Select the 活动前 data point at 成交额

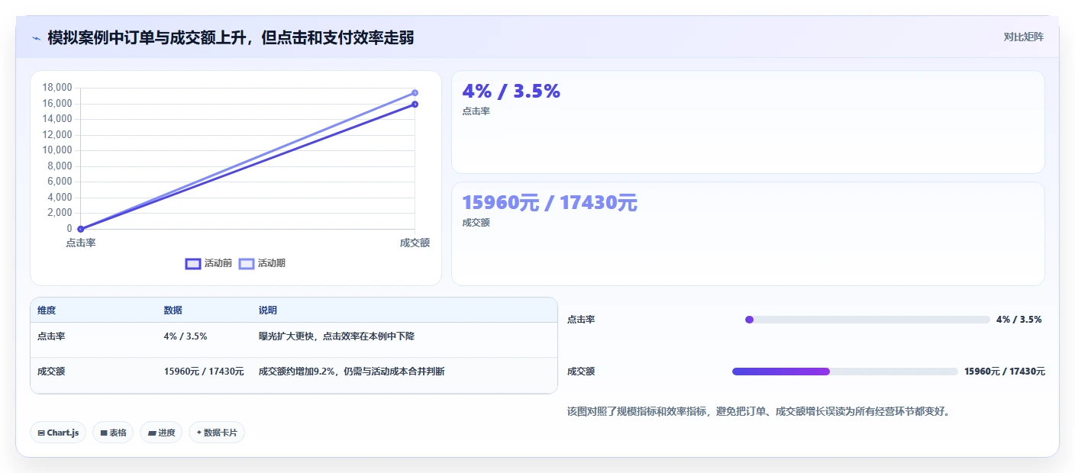(x=415, y=105)
